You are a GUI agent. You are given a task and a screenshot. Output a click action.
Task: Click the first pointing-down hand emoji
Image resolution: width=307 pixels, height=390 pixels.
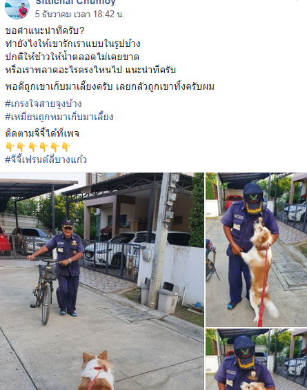[10, 147]
